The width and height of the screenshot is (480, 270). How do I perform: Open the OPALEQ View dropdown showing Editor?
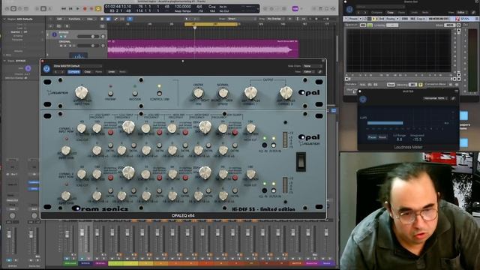[x=310, y=72]
